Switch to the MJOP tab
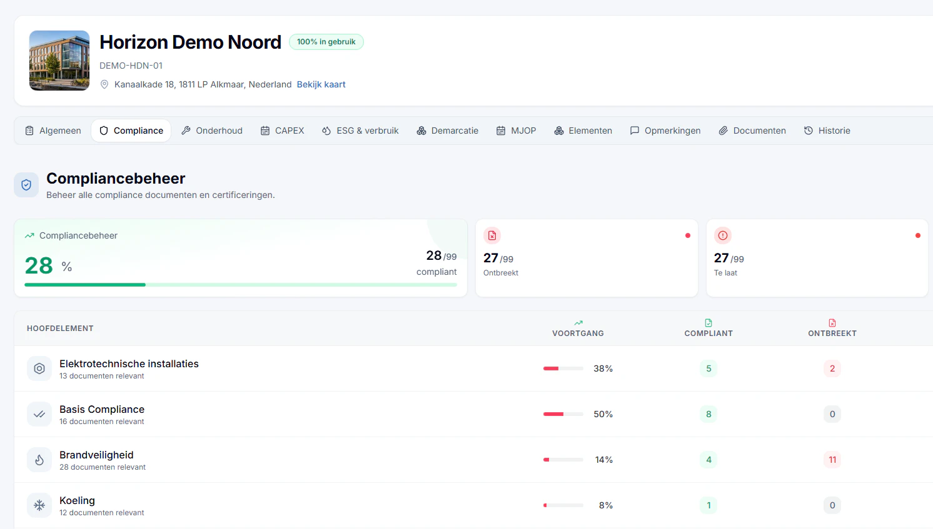Screen dimensions: 933x529 pyautogui.click(x=517, y=131)
